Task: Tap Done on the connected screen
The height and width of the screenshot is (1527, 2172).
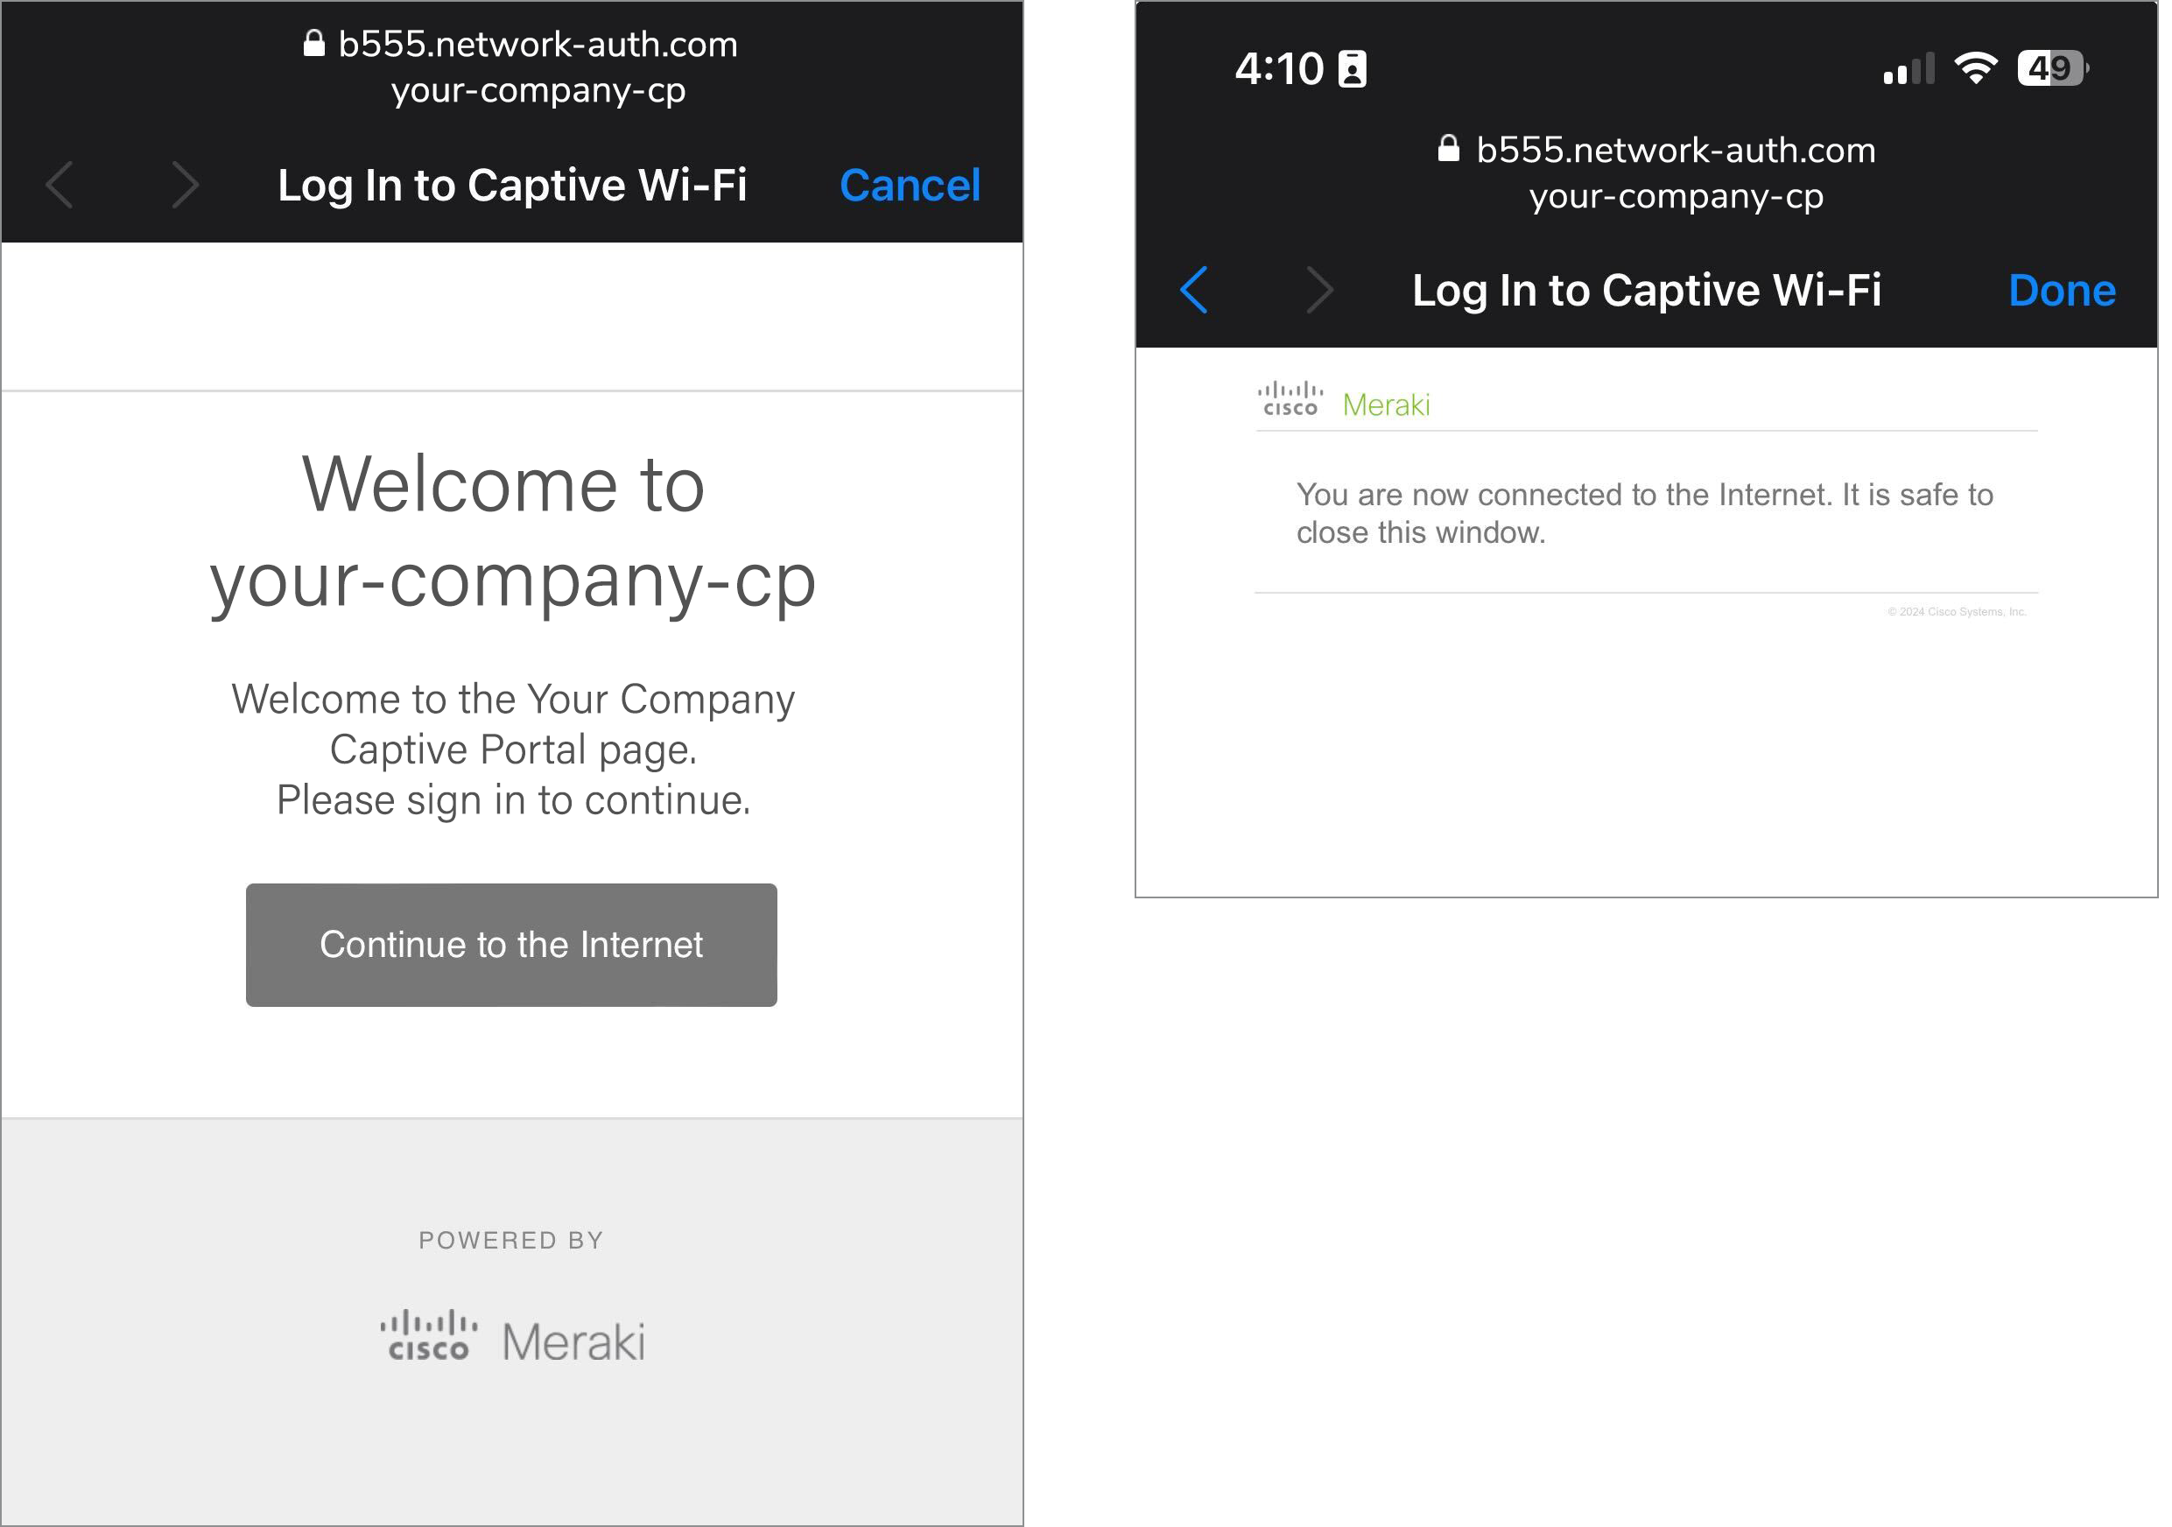Action: coord(2062,291)
